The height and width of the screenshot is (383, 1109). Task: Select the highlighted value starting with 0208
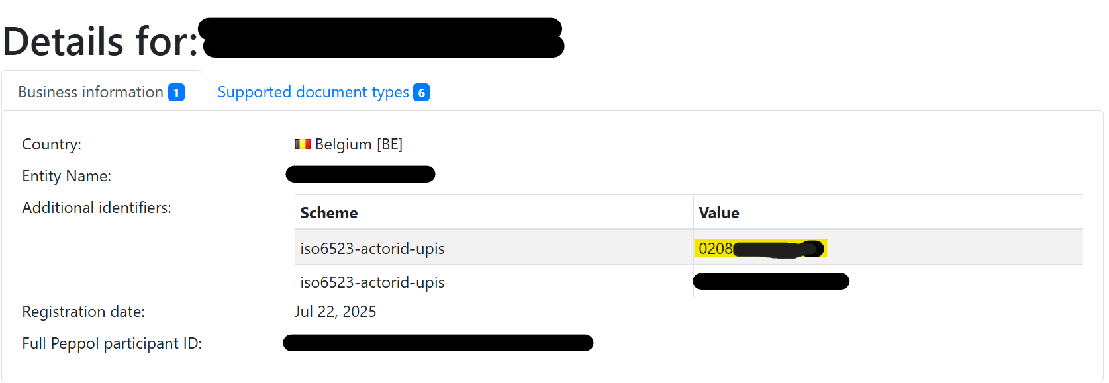pos(759,248)
